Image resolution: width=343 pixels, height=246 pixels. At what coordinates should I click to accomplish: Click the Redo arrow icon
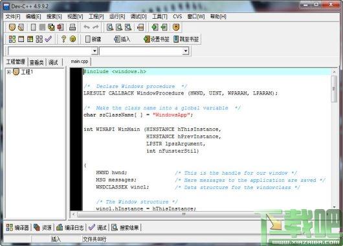click(96, 27)
